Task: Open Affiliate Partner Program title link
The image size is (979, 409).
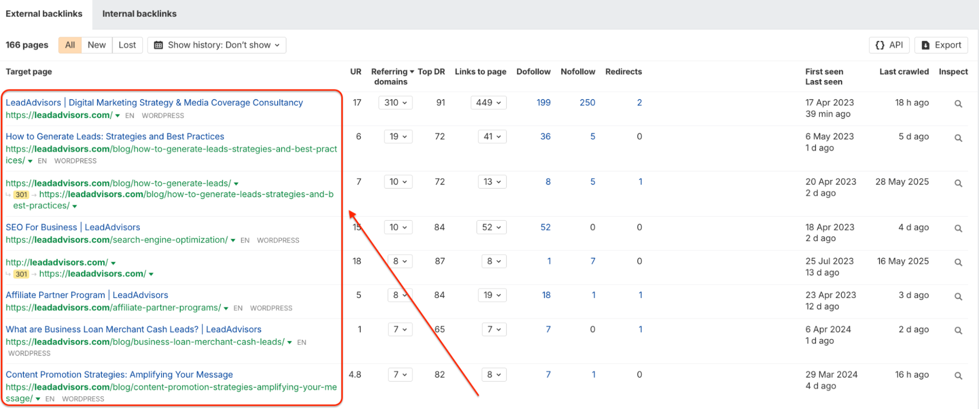Action: (87, 295)
